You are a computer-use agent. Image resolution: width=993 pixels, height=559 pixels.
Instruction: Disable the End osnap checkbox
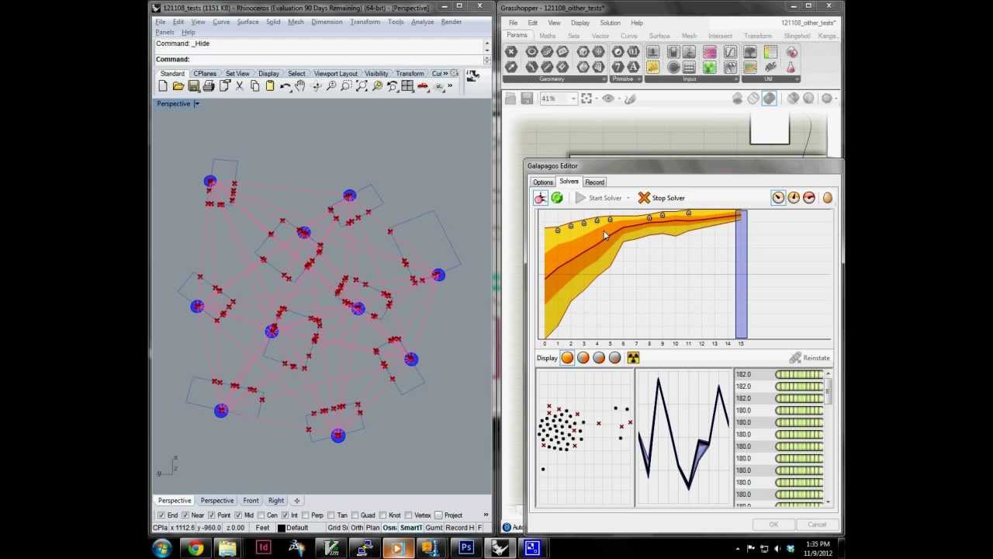coord(161,516)
